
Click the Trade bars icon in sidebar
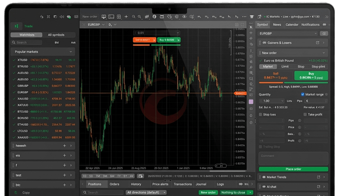pos(16,26)
